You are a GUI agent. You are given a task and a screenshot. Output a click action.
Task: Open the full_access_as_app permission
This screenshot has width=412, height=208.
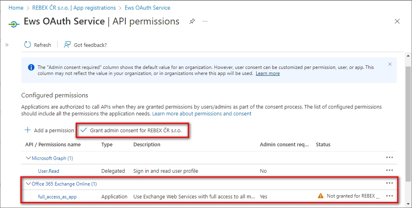click(x=57, y=197)
